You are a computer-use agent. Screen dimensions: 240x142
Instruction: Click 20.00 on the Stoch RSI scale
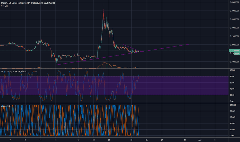(232, 95)
